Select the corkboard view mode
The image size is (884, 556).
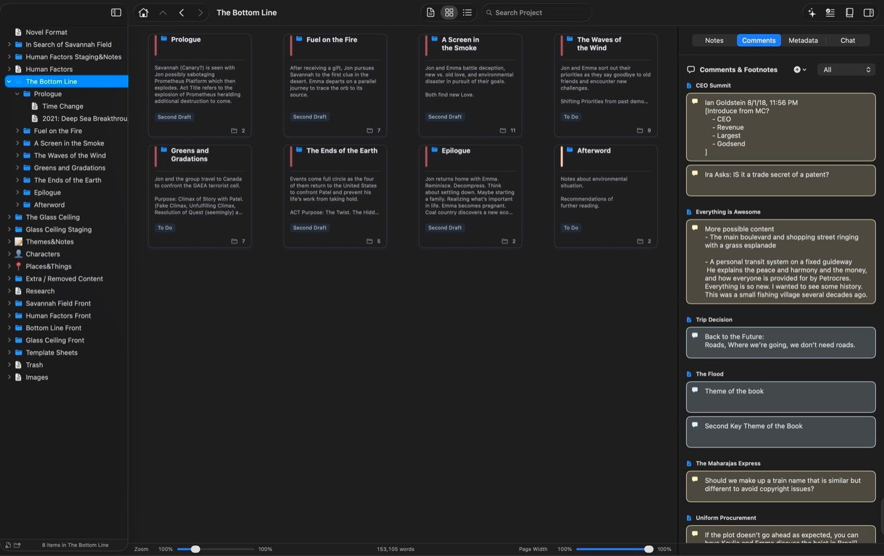click(x=449, y=12)
